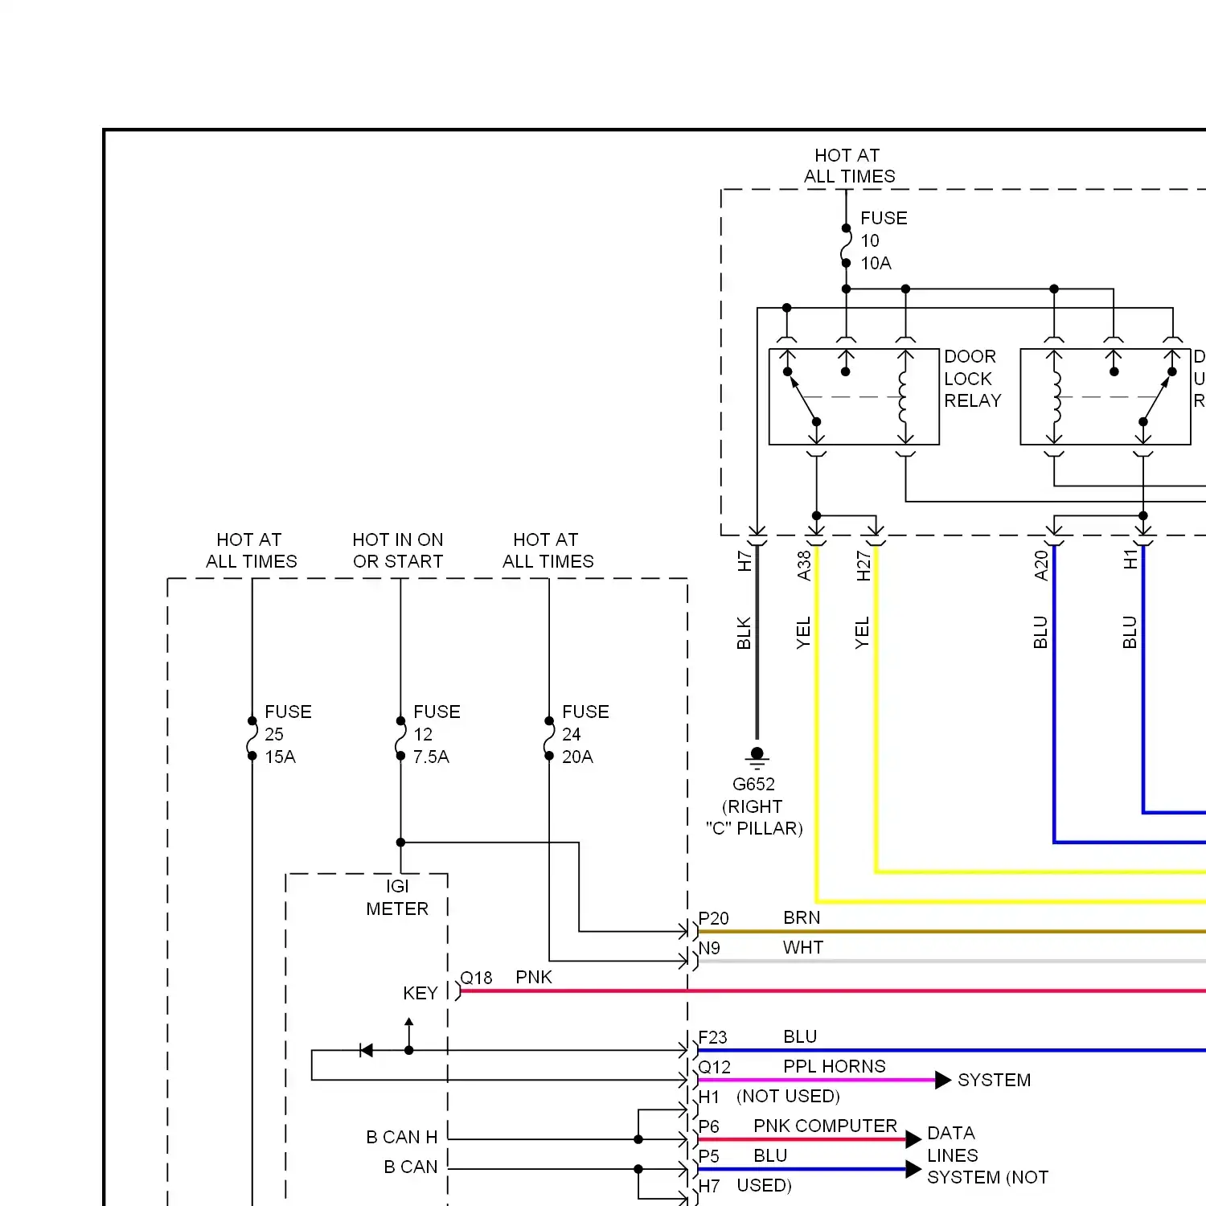Click the 'KEY' label
This screenshot has width=1206, height=1206.
[420, 993]
